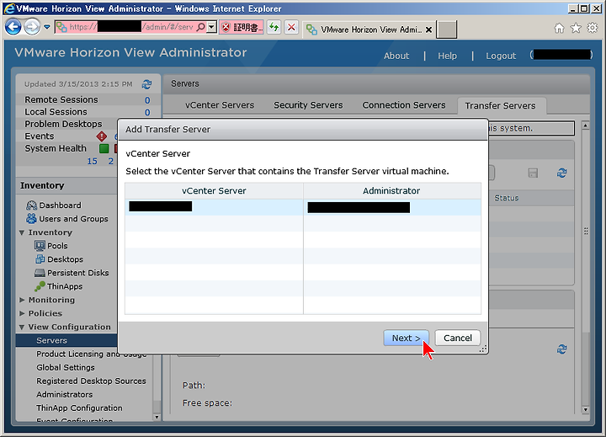Select the redacted vCenter Server row
Screen dimensions: 606x437
303,207
